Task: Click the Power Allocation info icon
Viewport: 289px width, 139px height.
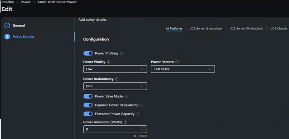Action: click(x=125, y=122)
